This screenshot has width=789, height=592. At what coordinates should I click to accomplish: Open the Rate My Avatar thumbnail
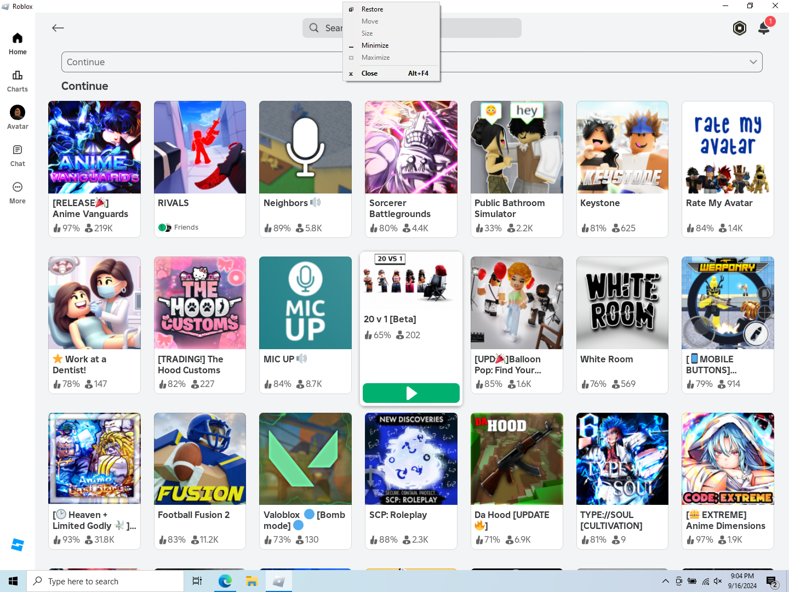tap(728, 147)
